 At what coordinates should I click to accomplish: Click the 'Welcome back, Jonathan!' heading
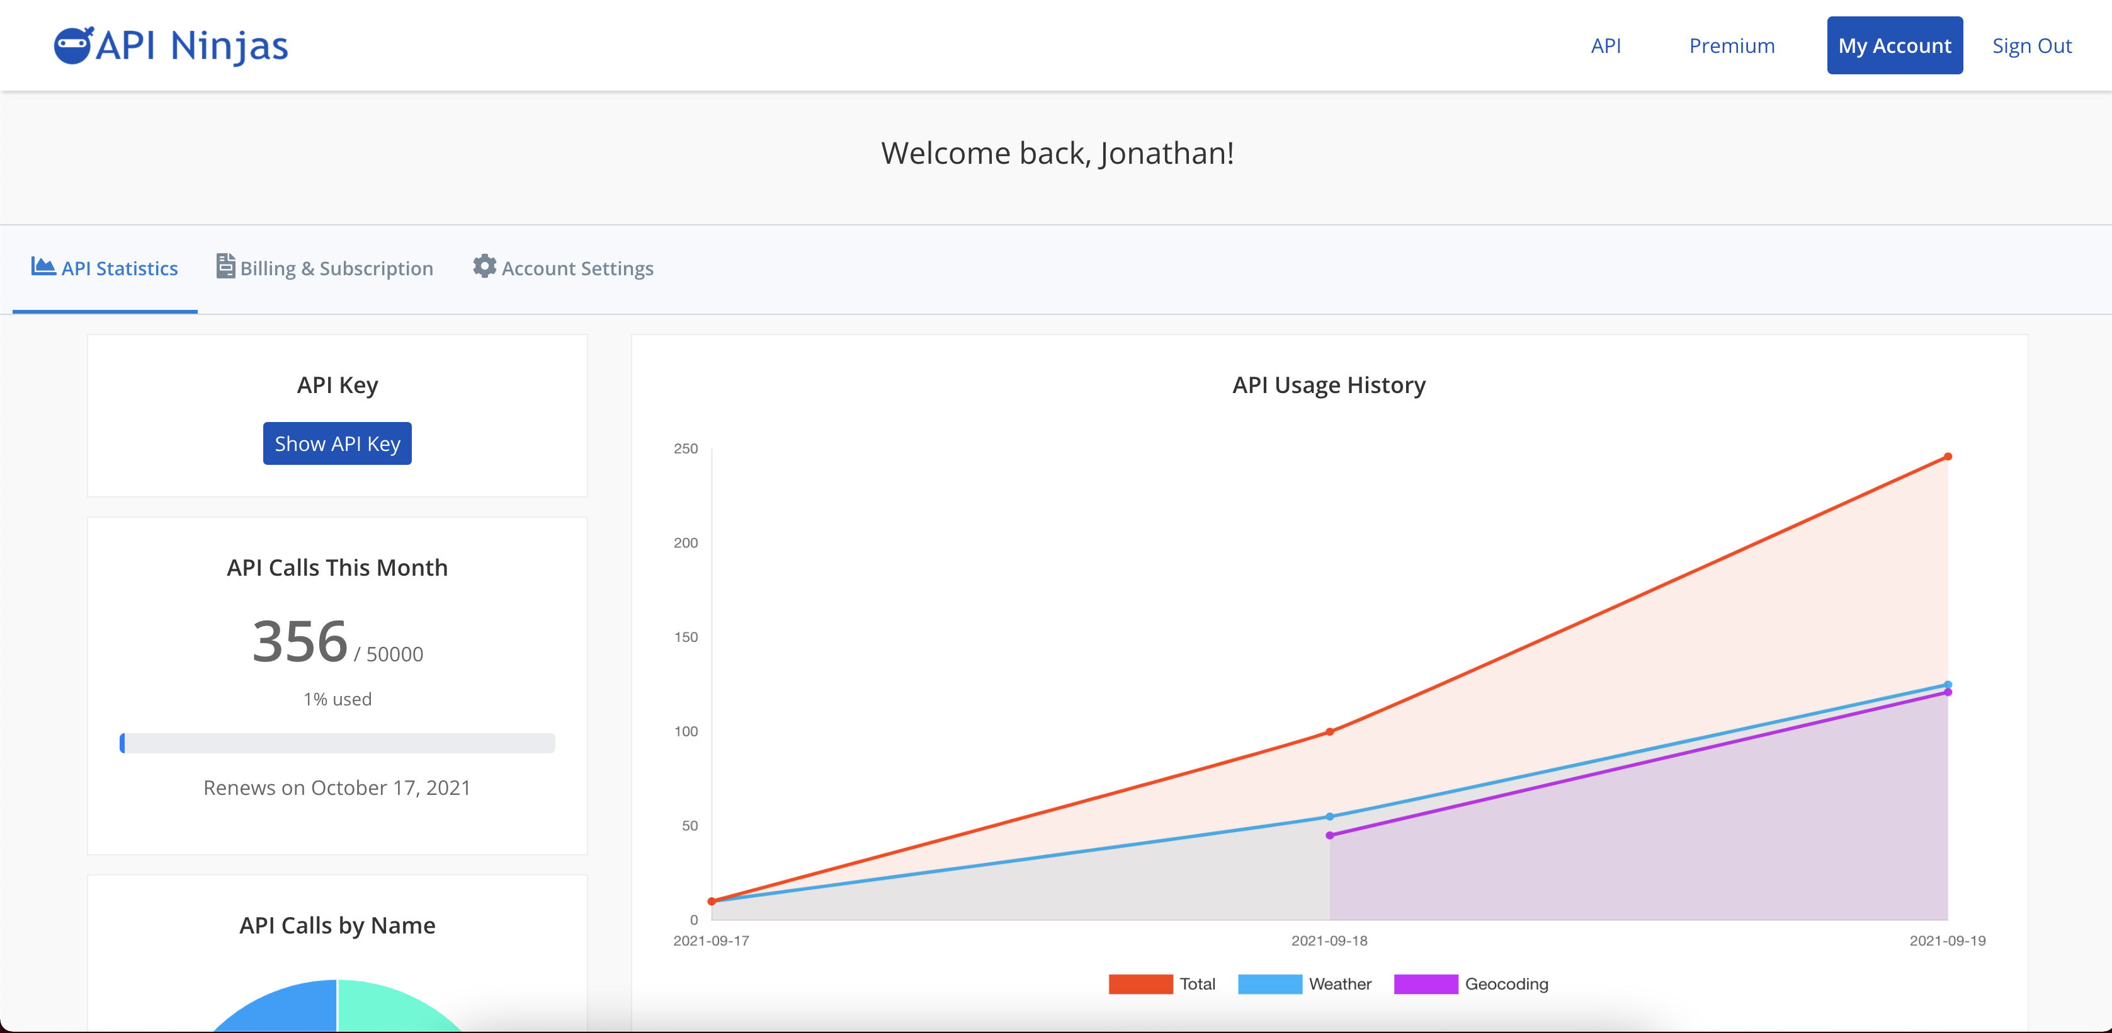pyautogui.click(x=1058, y=153)
